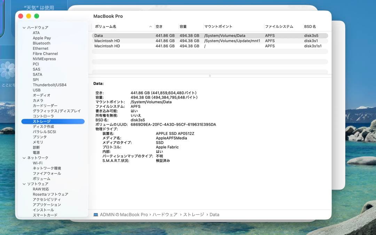Select インストール in the sidebar
Viewport: 376px width, 235px height.
43,210
